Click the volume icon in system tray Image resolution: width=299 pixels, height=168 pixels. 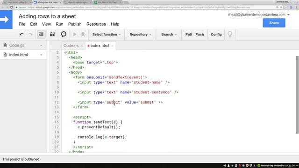coord(225,166)
